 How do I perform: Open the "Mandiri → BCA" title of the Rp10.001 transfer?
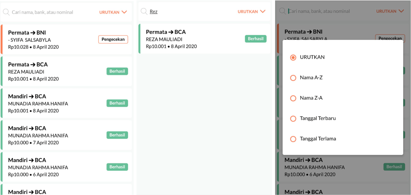tap(27, 96)
